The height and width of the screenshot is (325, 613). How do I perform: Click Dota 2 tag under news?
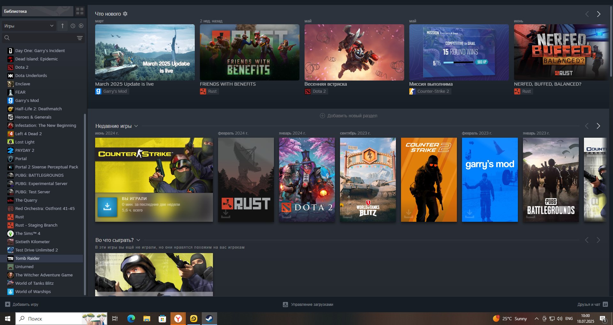coord(316,91)
